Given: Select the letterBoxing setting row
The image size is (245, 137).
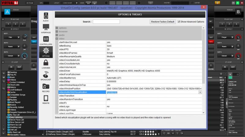Looking at the screenshot, I should coord(130,46).
